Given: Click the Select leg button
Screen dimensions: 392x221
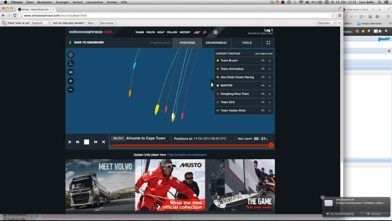Looking at the screenshot, I should pos(118,138).
